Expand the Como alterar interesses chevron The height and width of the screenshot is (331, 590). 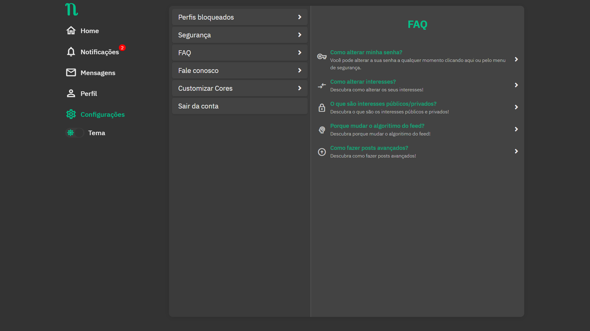click(516, 85)
